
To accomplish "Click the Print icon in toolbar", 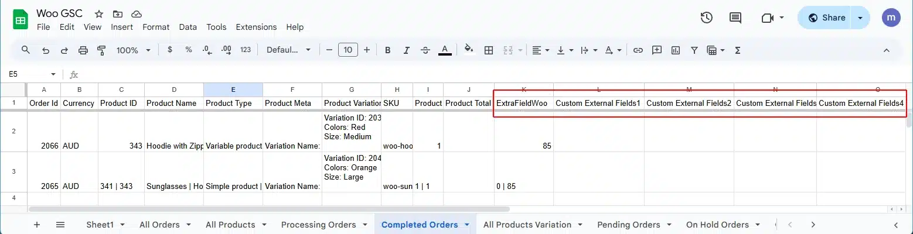I will [83, 50].
